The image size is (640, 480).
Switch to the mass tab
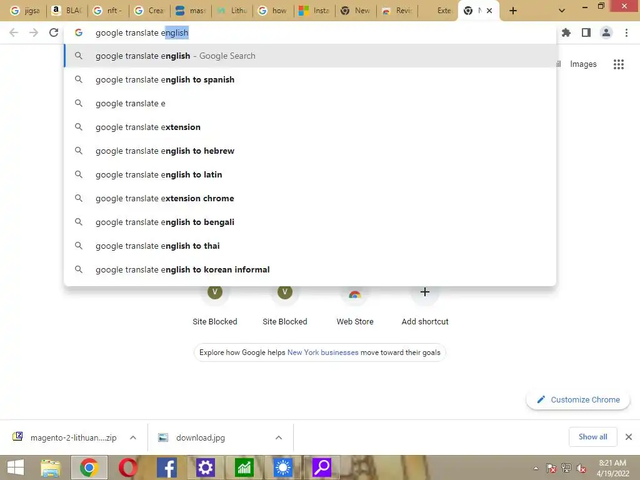tap(191, 11)
